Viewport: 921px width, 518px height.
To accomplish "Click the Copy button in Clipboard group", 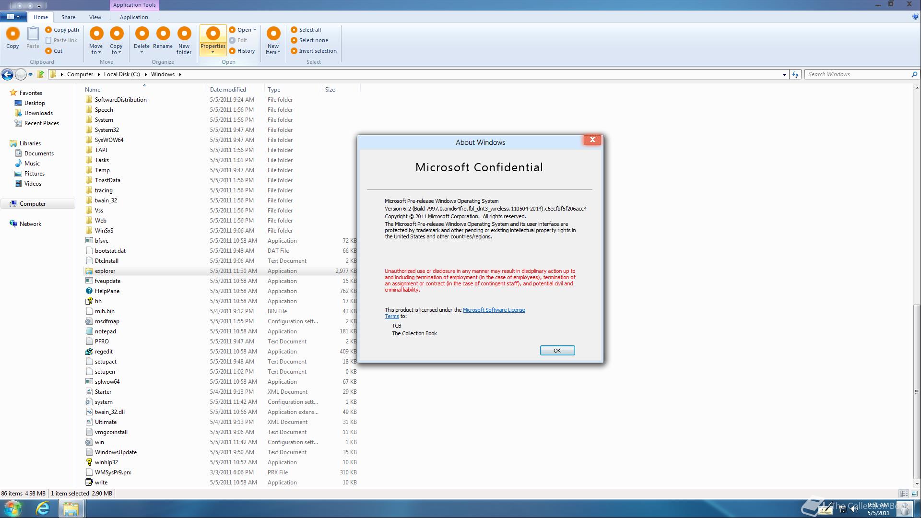I will 13,38.
